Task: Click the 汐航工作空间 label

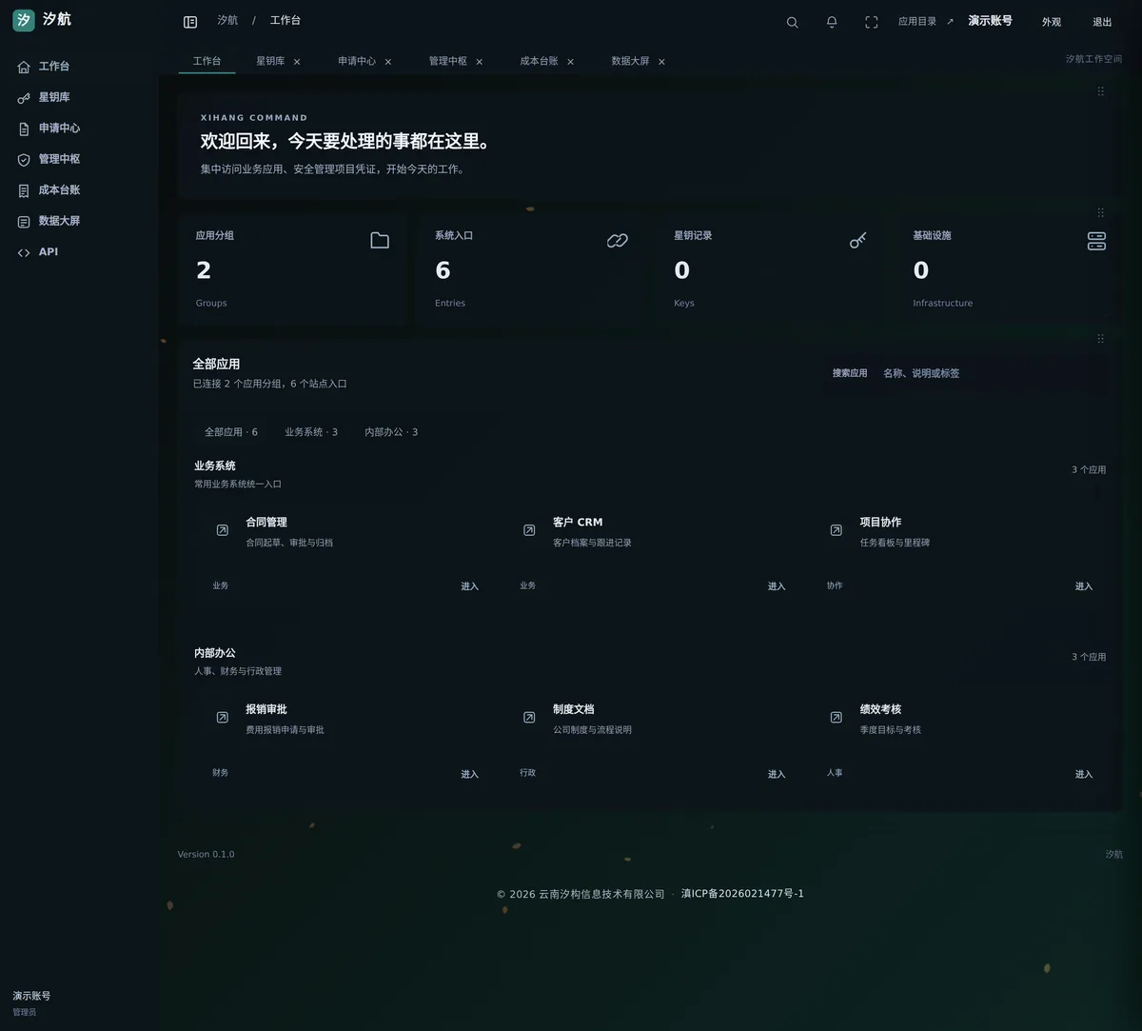Action: pos(1093,59)
